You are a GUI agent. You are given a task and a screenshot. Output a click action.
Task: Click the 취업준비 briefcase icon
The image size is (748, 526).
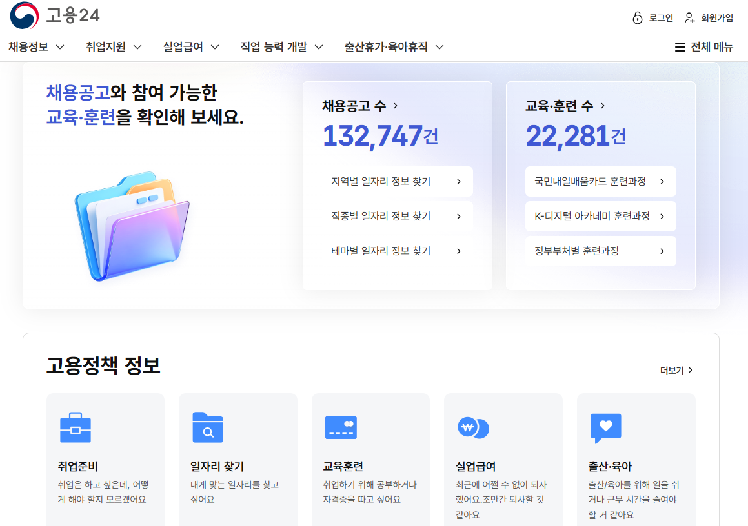click(76, 427)
